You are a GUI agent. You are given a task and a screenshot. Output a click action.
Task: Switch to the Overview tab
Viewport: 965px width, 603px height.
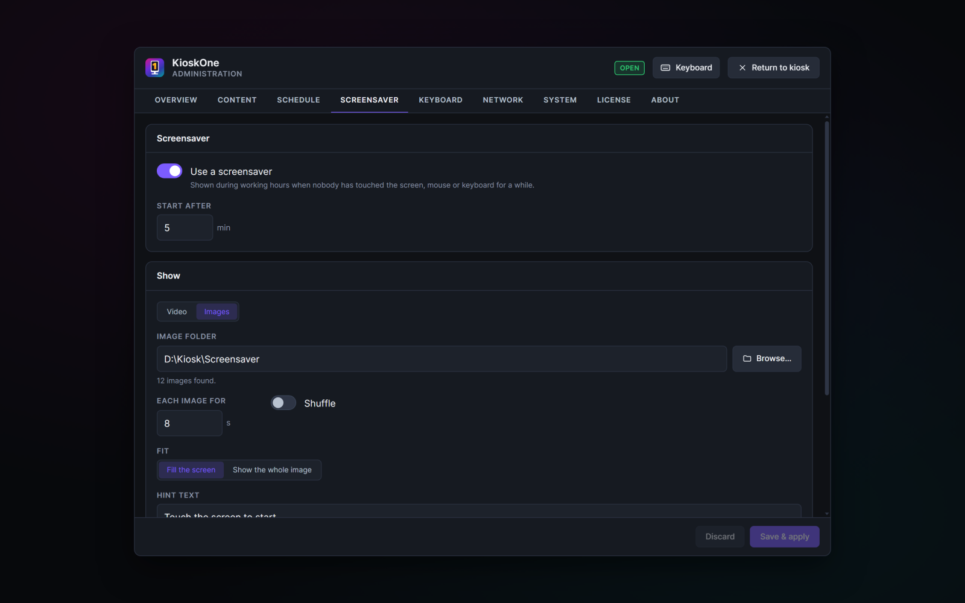[x=176, y=100]
